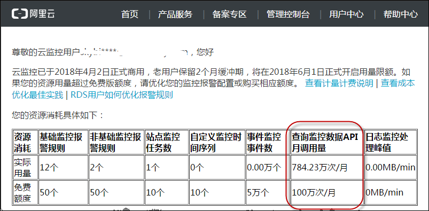This screenshot has height=211, width=429.
Task: Open the 产品服务 menu item
Action: click(175, 14)
